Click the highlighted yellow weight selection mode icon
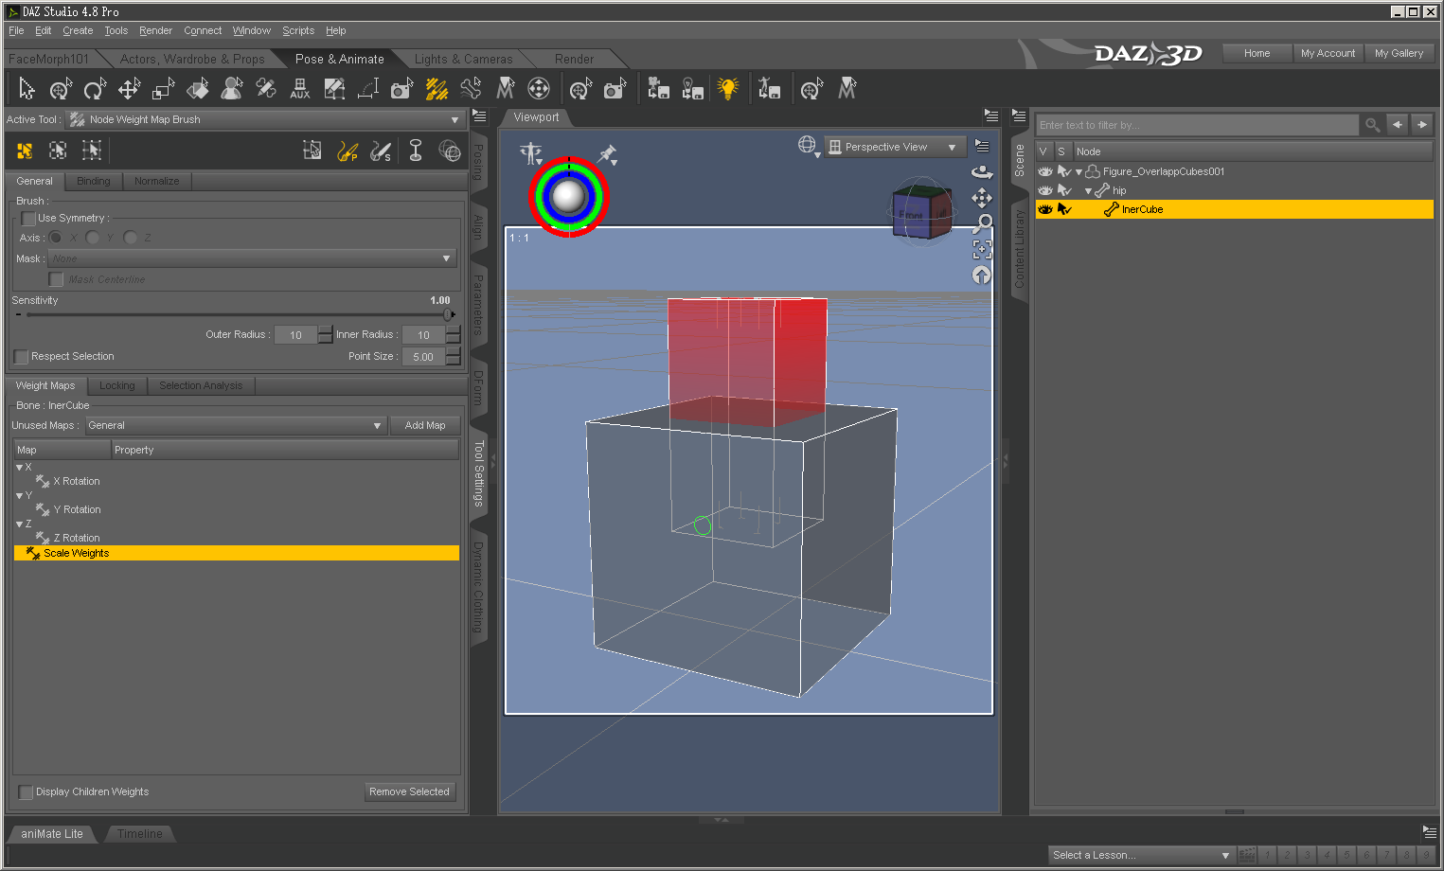This screenshot has width=1444, height=871. click(25, 151)
